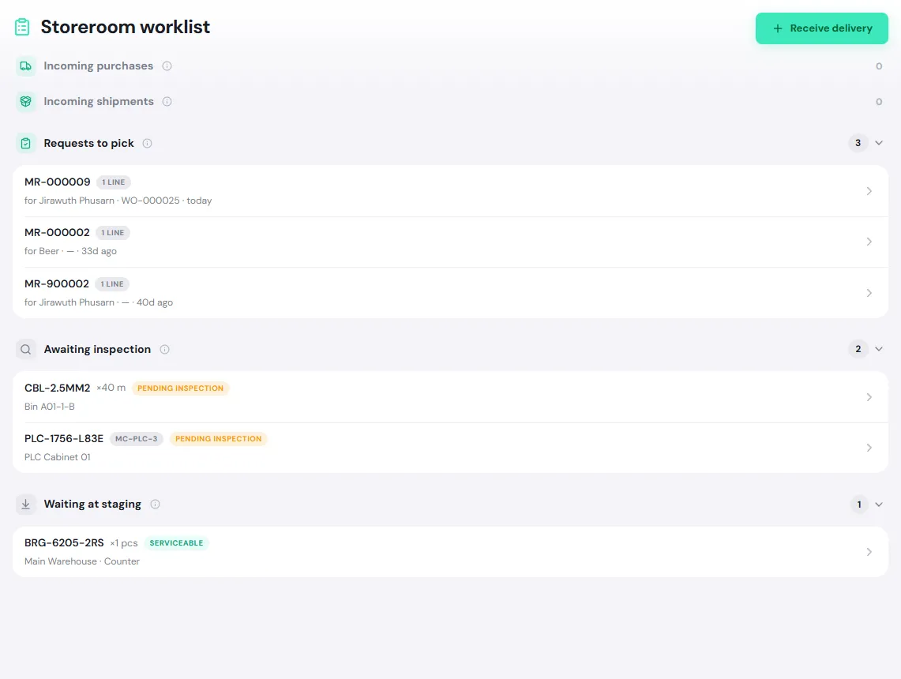Image resolution: width=901 pixels, height=679 pixels.
Task: Open MR-900002 using its row arrow
Action: click(x=869, y=293)
